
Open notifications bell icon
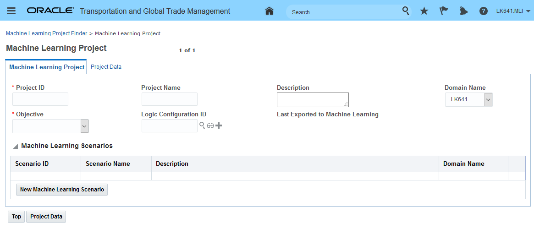tap(463, 11)
